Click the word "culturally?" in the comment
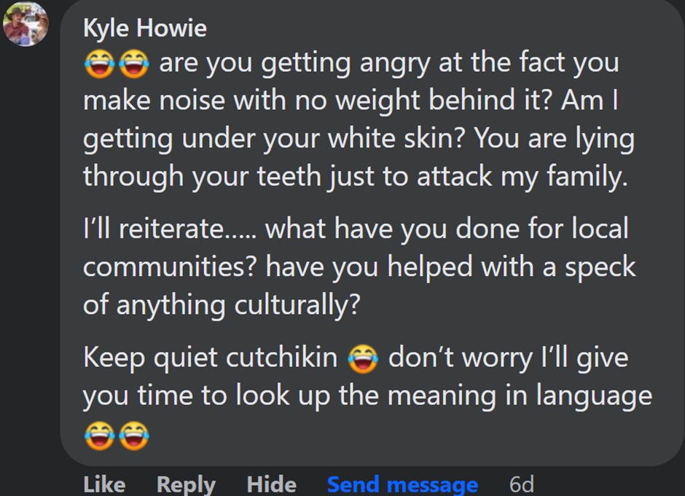 pyautogui.click(x=297, y=304)
